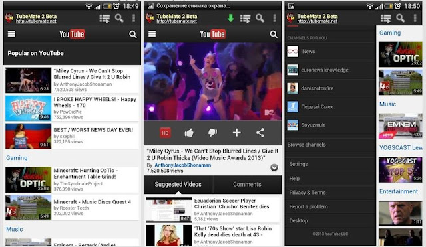Open the playlist icon in the left screen's TubeMate bar

pos(105,19)
